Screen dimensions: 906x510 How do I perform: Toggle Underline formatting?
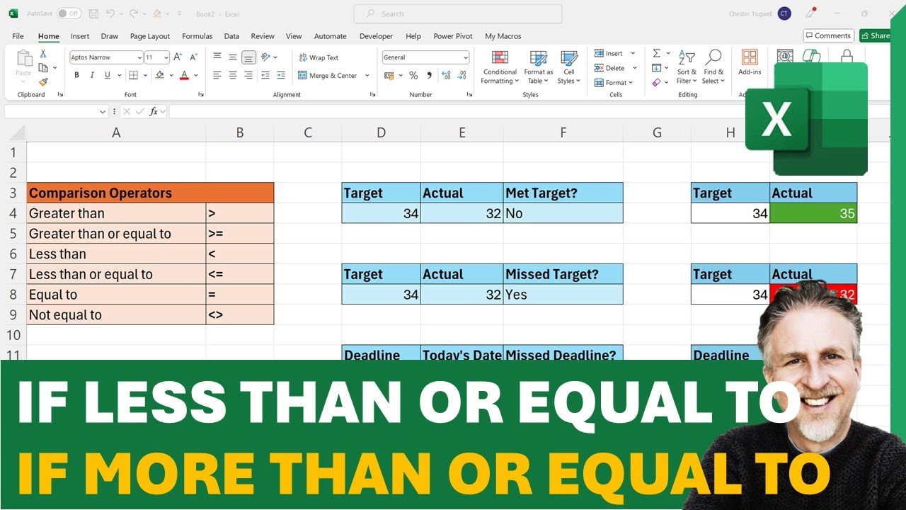[x=108, y=75]
